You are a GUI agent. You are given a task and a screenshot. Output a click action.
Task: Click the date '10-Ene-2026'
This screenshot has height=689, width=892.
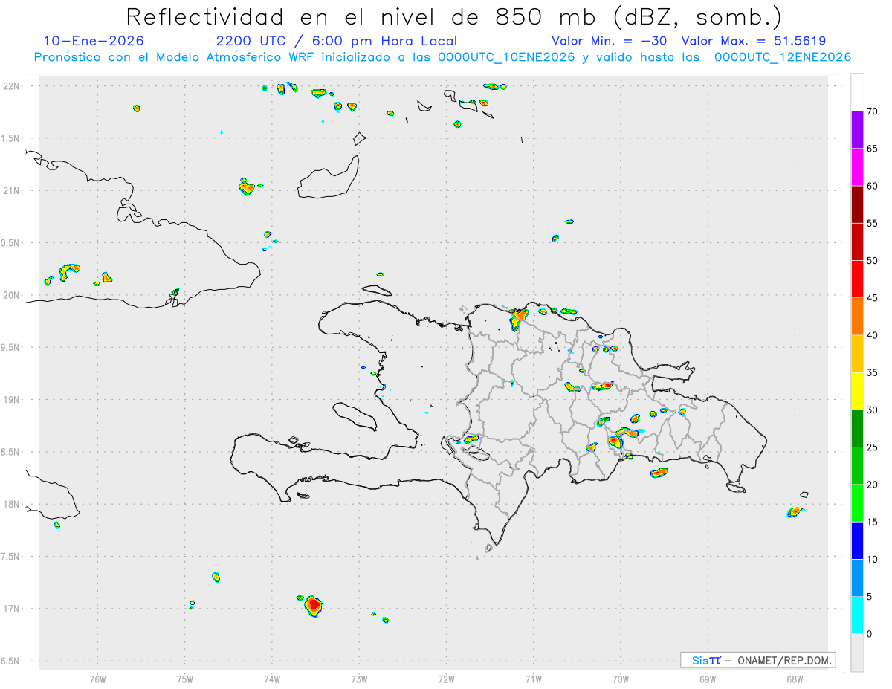[94, 41]
